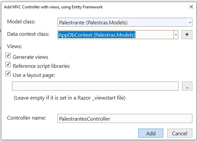Click the plus icon to add new data context
Screen dimensions: 197x141
(x=187, y=34)
